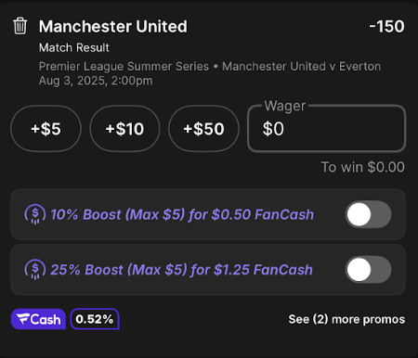The image size is (418, 358).
Task: Click the 10% Boost FanCash coin icon
Action: tap(35, 214)
